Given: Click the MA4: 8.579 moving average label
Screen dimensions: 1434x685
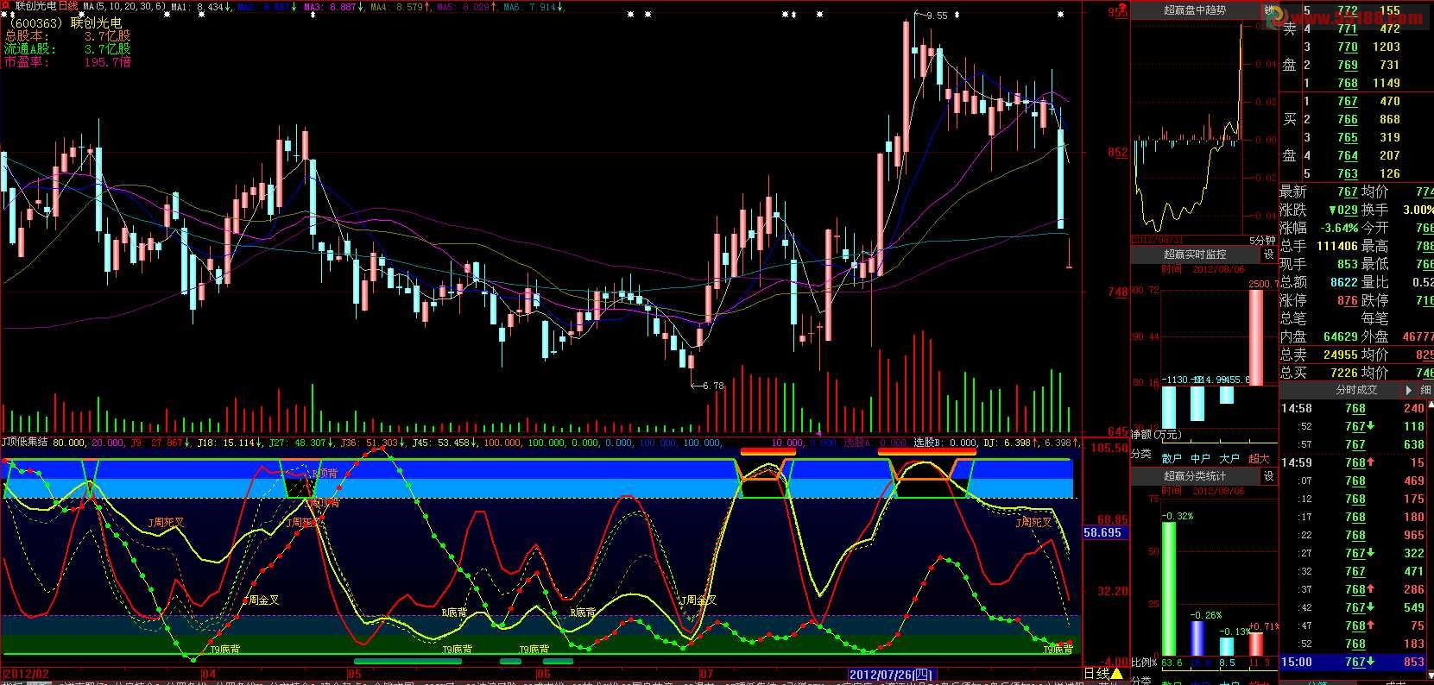Looking at the screenshot, I should (x=399, y=7).
